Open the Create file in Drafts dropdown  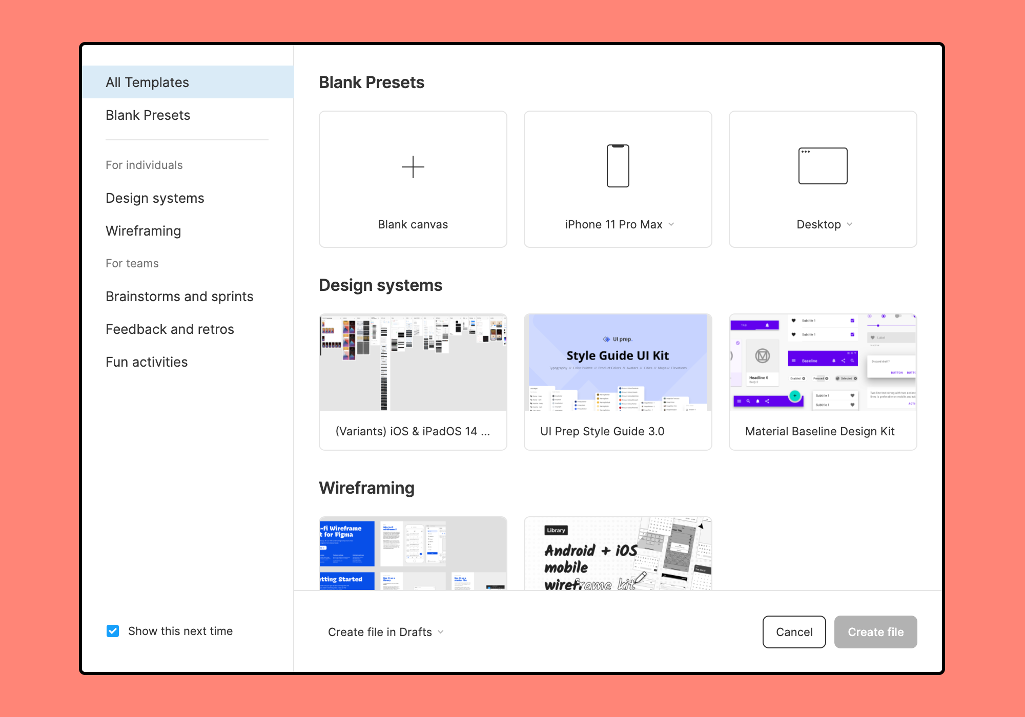(386, 632)
